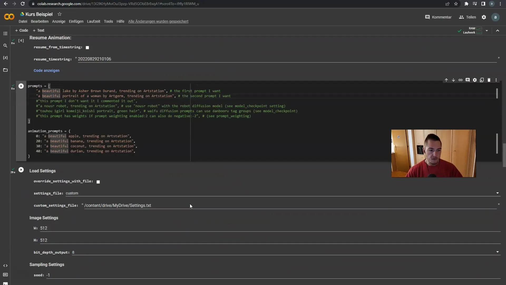Open the Datei menu

[x=23, y=21]
